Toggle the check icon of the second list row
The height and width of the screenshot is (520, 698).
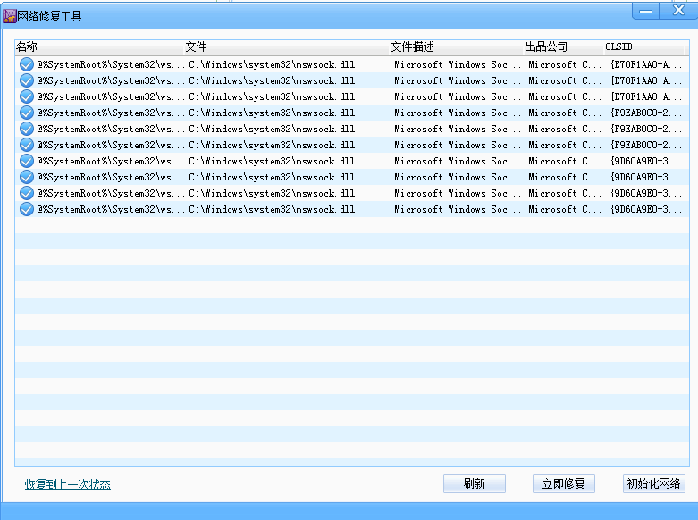click(27, 80)
